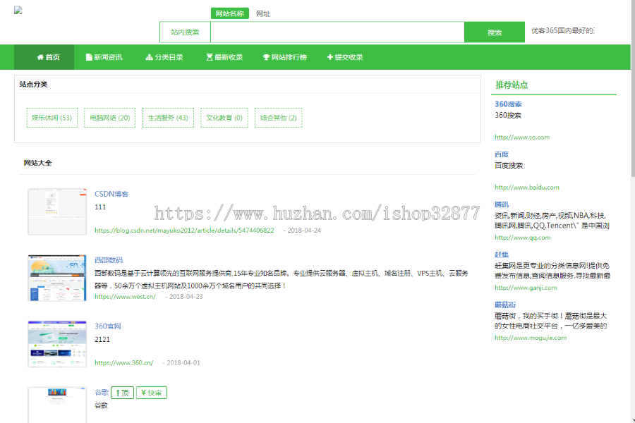Click the green 搜索 button
Screen dimensions: 635x423
coord(495,32)
